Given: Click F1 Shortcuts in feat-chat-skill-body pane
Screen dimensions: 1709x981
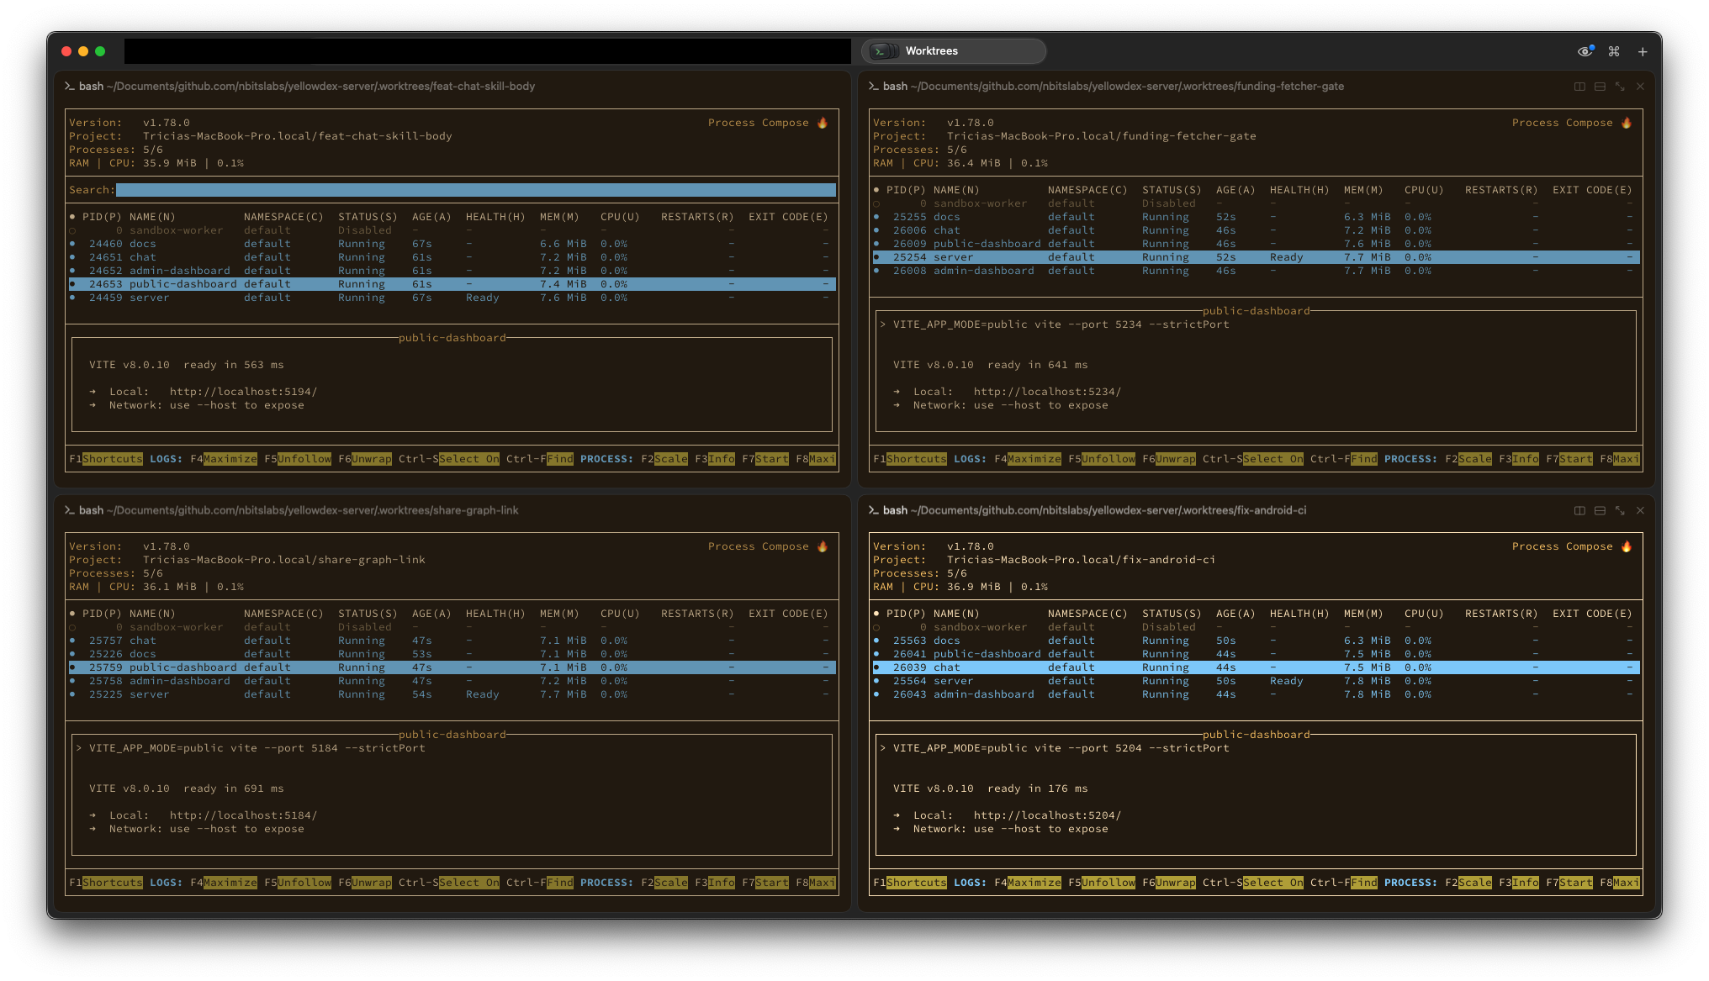Looking at the screenshot, I should tap(106, 459).
